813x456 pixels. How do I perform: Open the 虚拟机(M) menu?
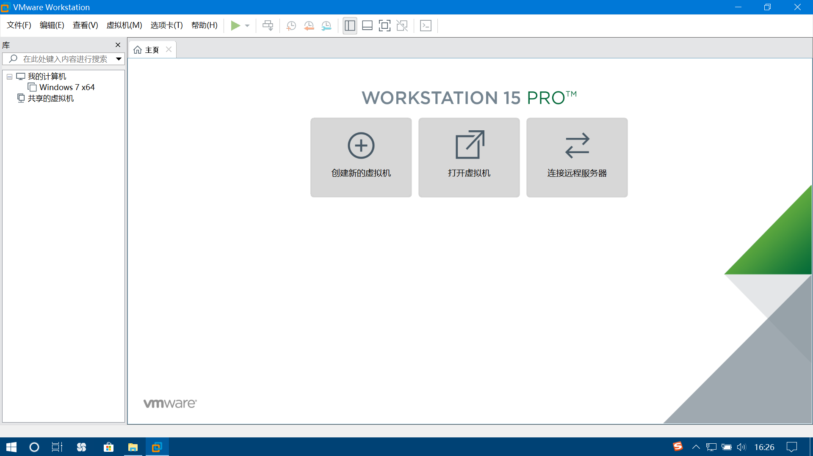124,25
